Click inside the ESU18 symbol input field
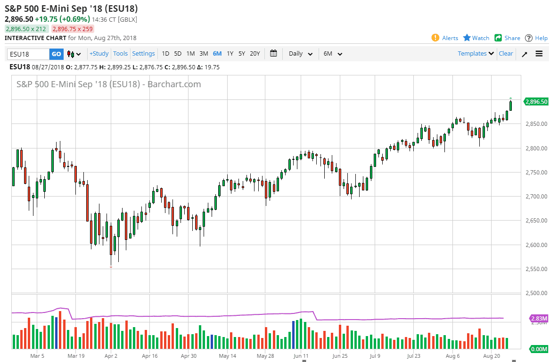This screenshot has width=550, height=362. [28, 53]
